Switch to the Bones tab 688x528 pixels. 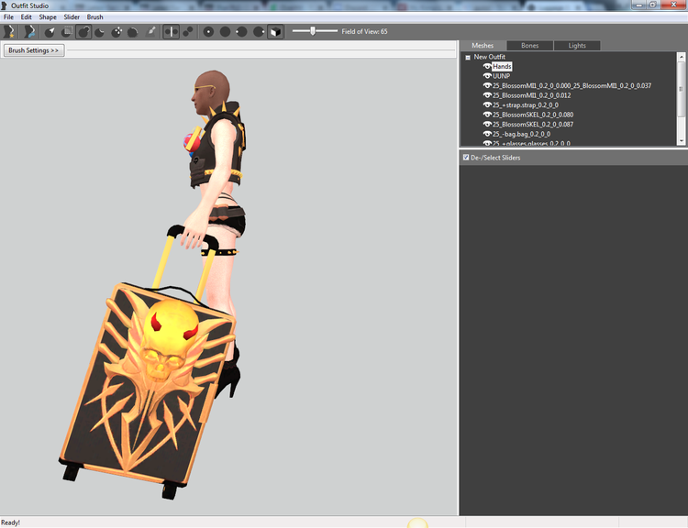point(529,46)
